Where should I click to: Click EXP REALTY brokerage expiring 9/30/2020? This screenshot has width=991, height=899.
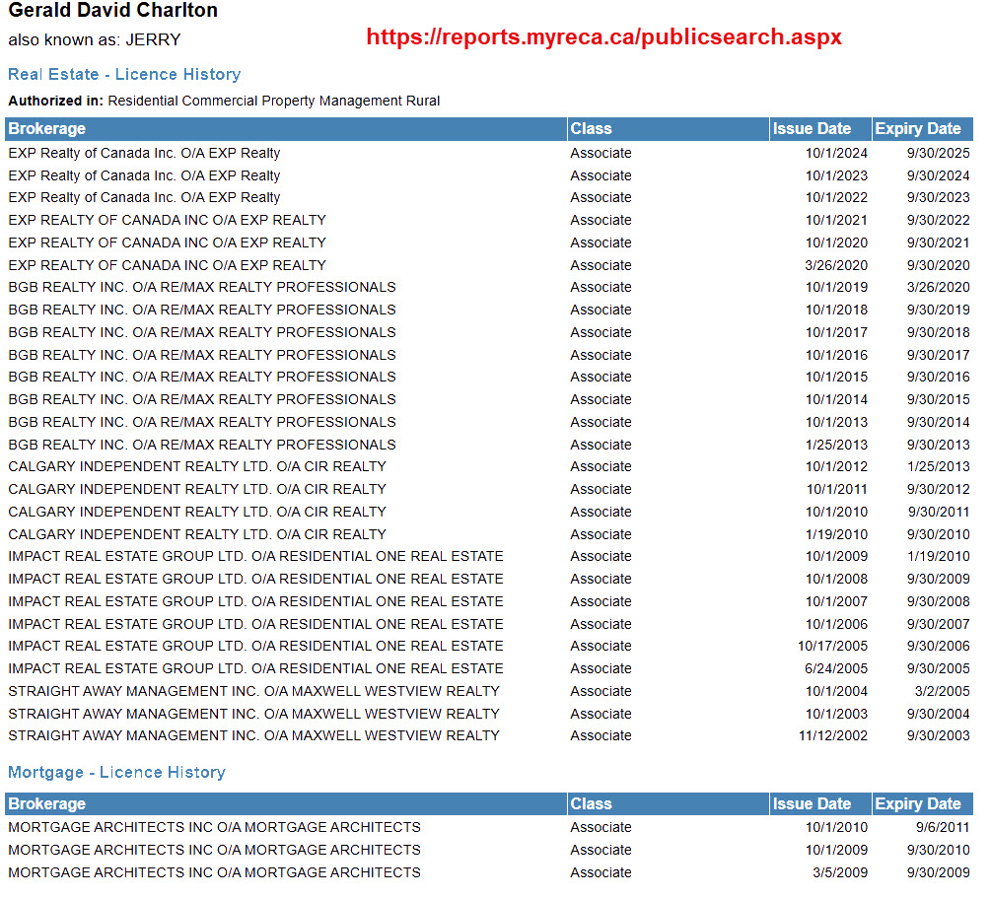click(168, 265)
